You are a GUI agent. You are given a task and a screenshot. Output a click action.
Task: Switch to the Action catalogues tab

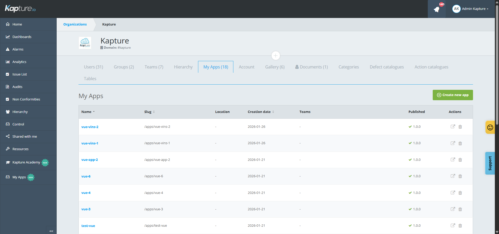point(431,67)
